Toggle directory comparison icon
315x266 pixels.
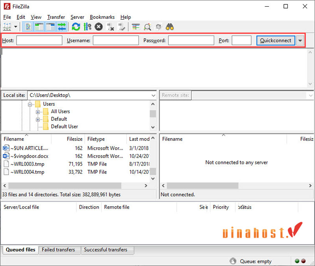[147, 27]
